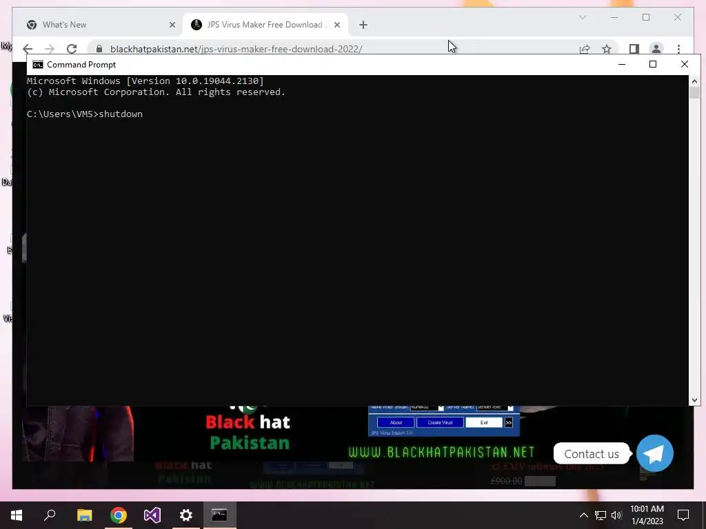Minimize the Chrome window
This screenshot has height=529, width=706.
click(614, 17)
